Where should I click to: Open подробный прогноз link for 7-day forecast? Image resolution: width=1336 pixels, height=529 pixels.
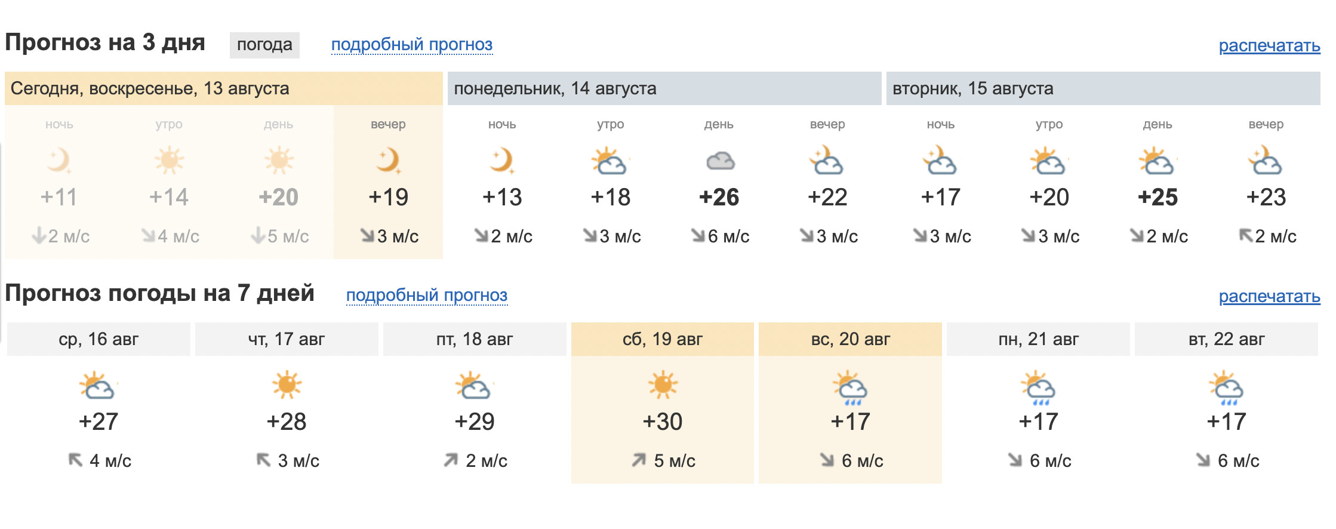[427, 296]
